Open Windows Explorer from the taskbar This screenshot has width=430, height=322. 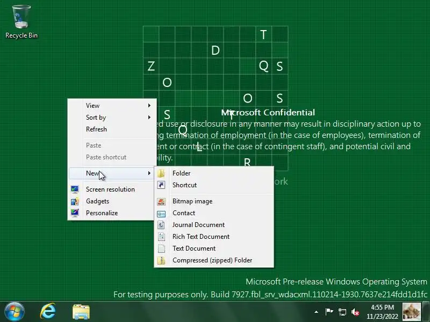tap(81, 312)
